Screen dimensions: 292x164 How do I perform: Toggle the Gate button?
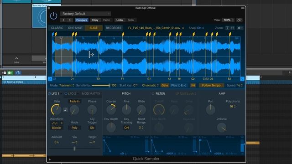165,85
